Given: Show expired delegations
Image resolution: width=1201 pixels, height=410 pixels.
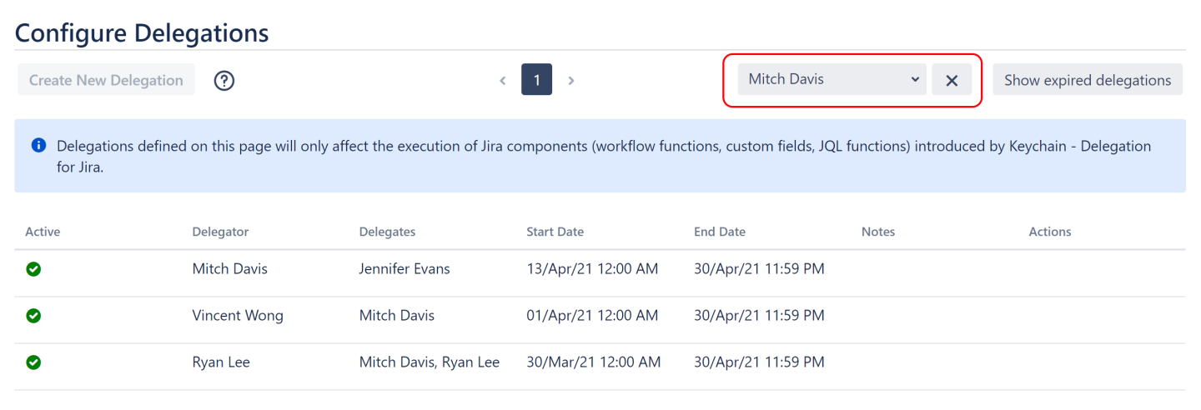Looking at the screenshot, I should click(x=1087, y=80).
